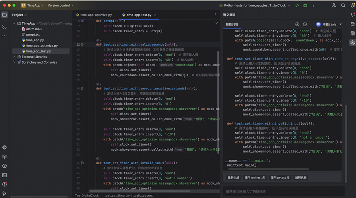Open run configuration selector dropdown
Screen dimensions: 356x198
[x=255, y=5]
